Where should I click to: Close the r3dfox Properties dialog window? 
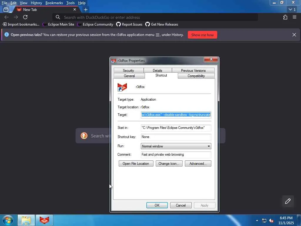[211, 59]
